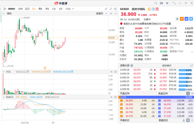Open news about shareholder transferring 34.07% shares
The height and width of the screenshot is (124, 194).
pyautogui.click(x=147, y=24)
